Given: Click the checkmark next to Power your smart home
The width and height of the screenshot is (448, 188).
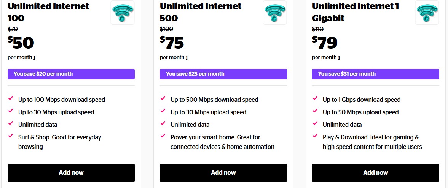Looking at the screenshot, I should pos(163,136).
